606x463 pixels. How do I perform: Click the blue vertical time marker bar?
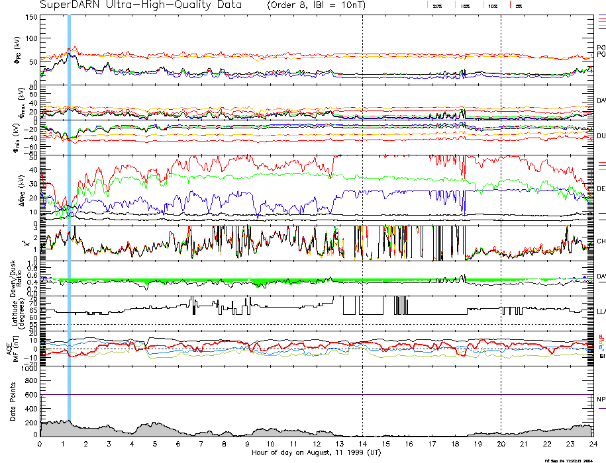[69, 198]
